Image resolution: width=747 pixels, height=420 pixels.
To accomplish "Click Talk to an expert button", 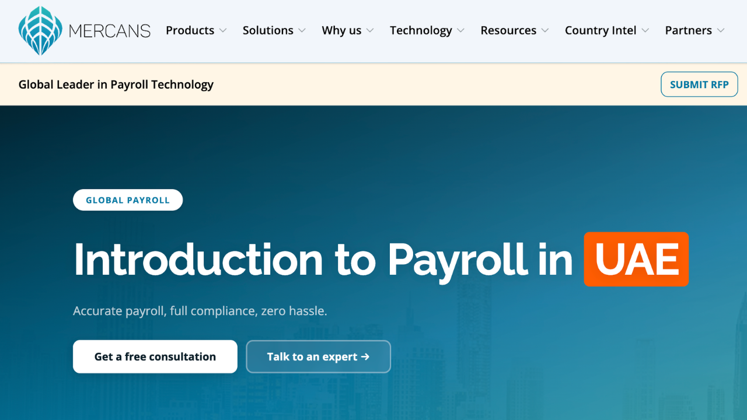I will 318,356.
